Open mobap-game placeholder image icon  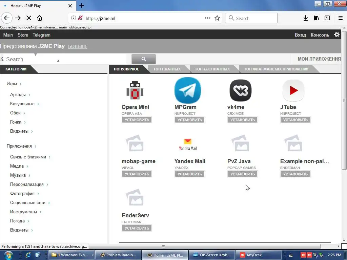(135, 143)
